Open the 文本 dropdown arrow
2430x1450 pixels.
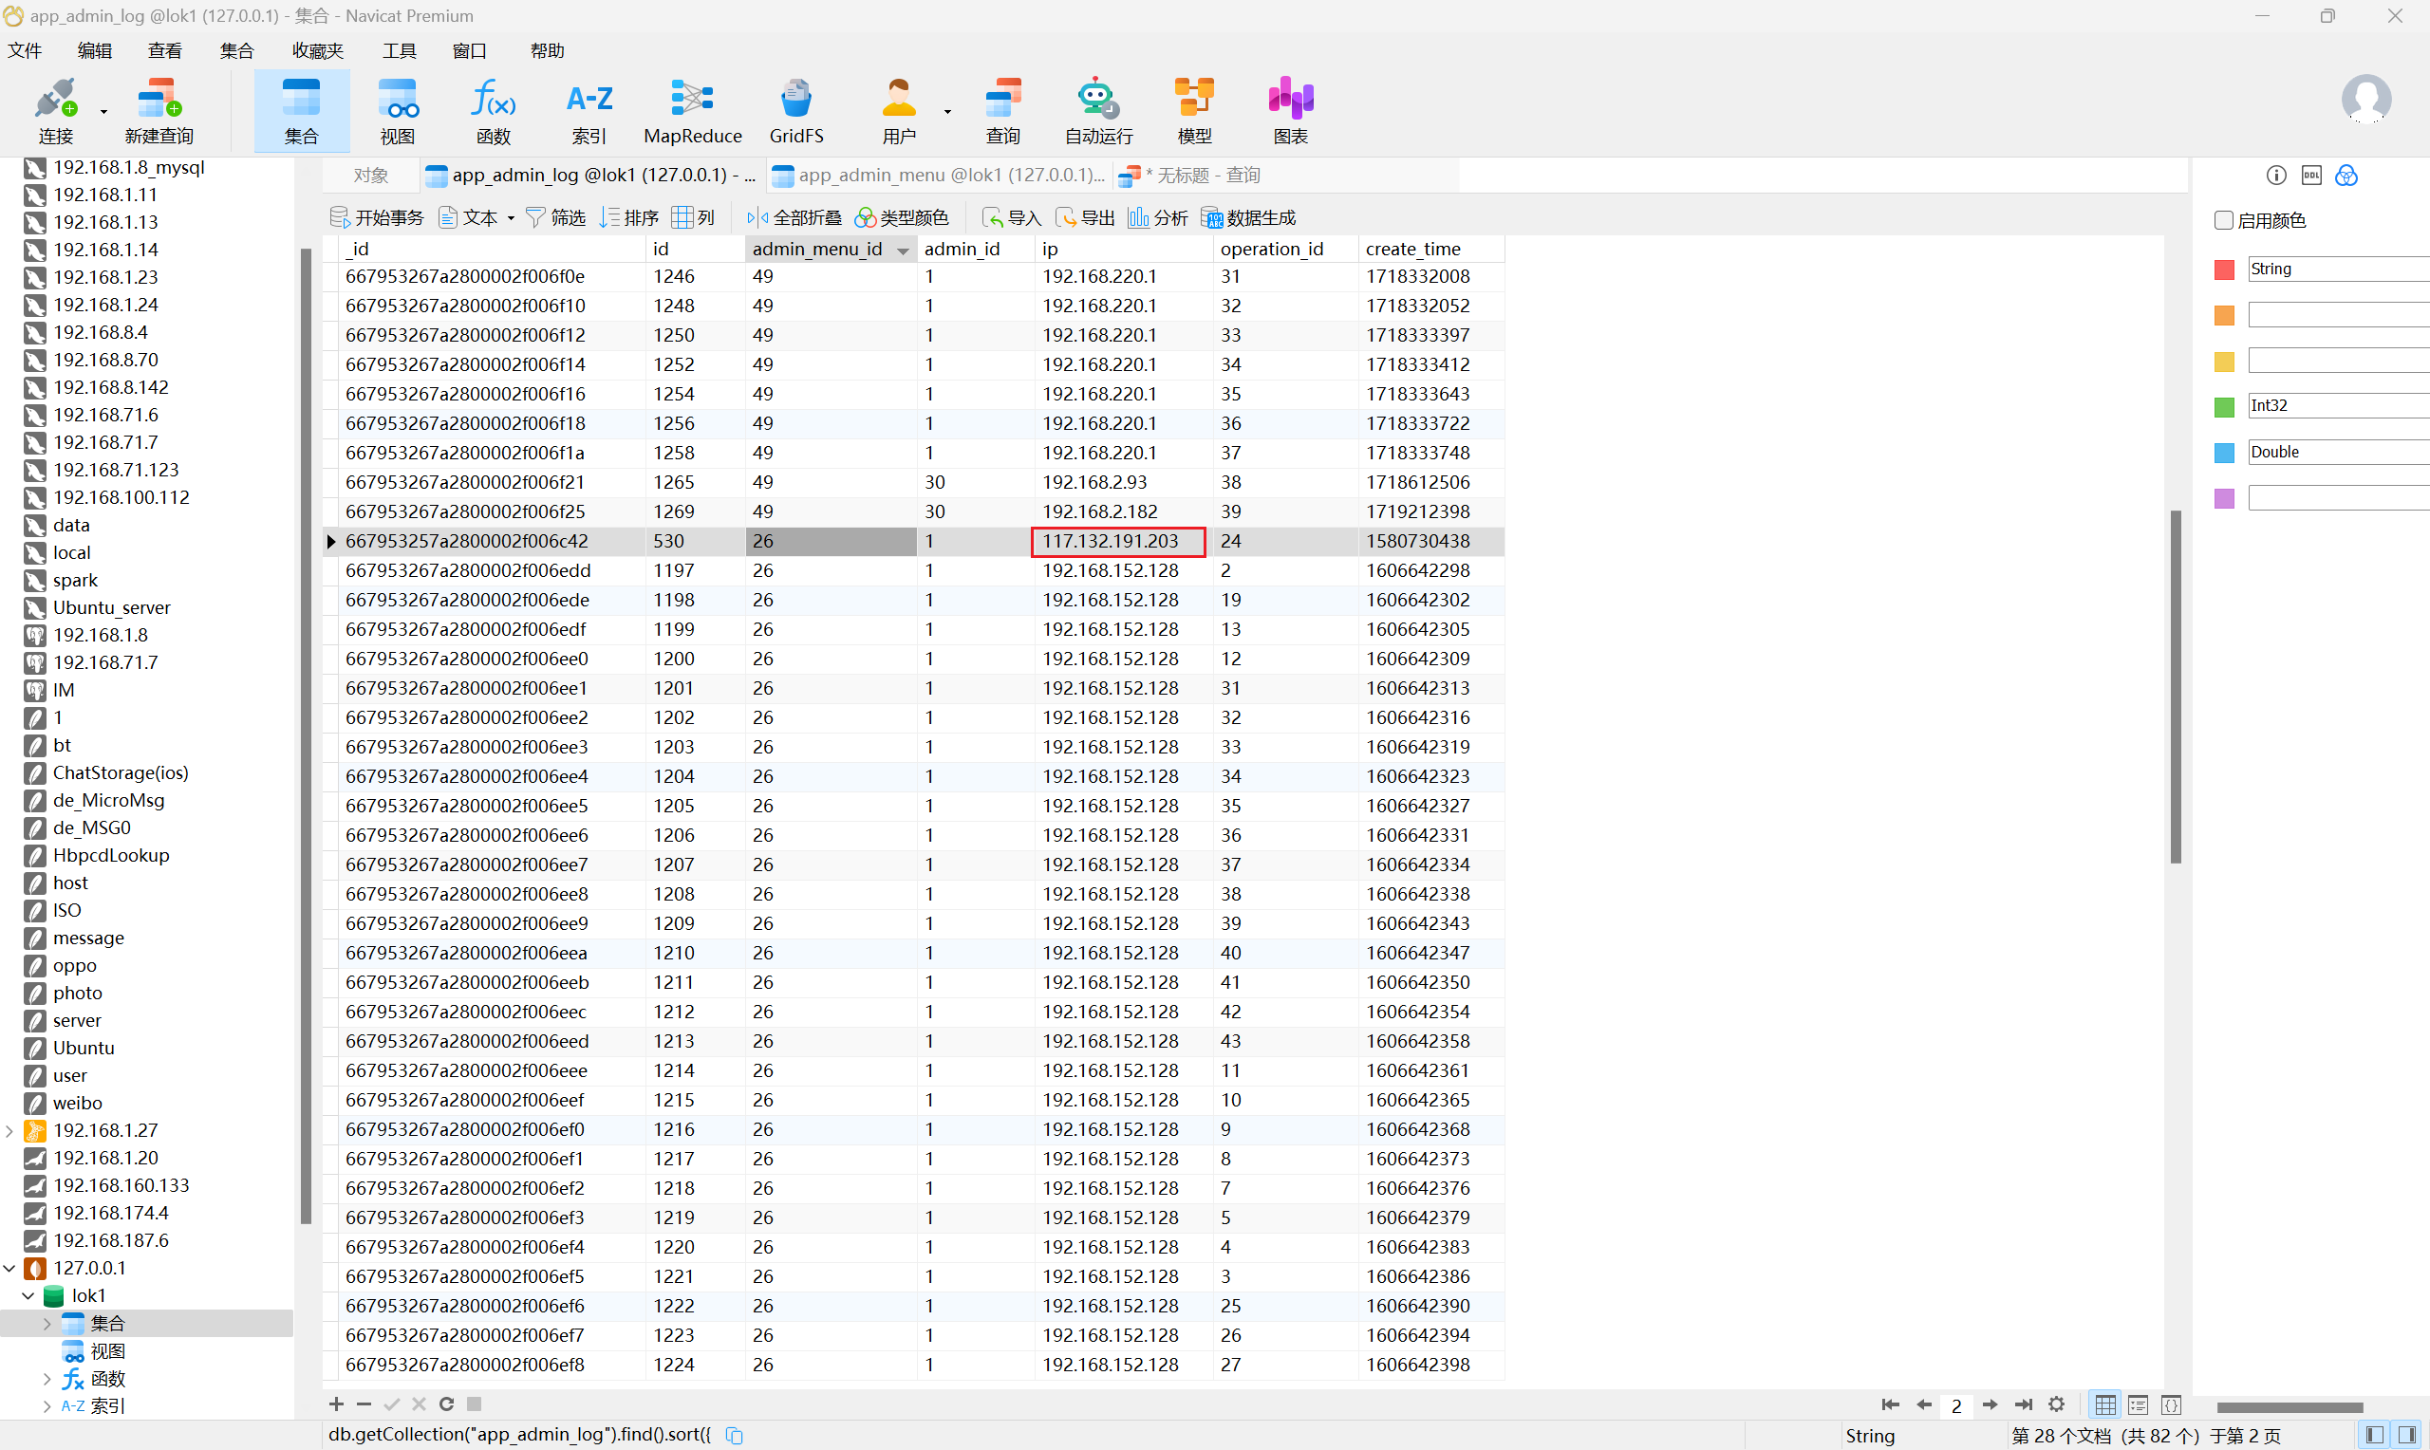tap(511, 218)
